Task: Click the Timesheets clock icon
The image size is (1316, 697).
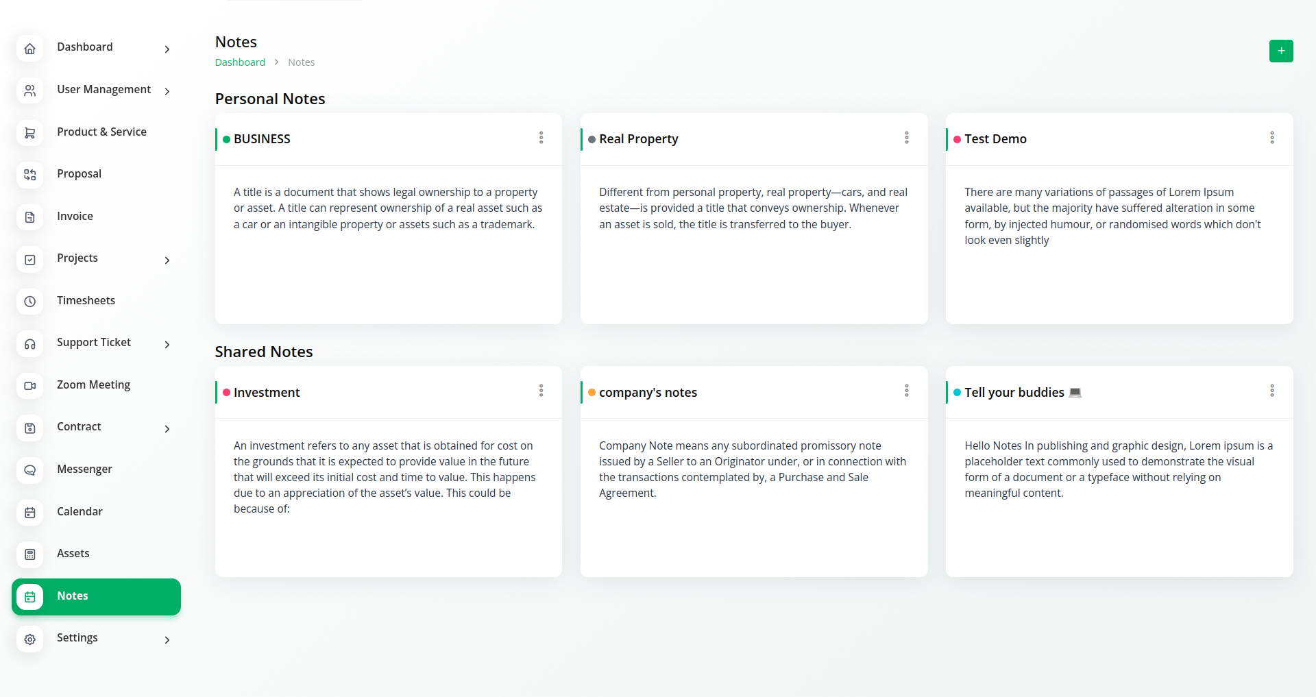Action: point(30,302)
